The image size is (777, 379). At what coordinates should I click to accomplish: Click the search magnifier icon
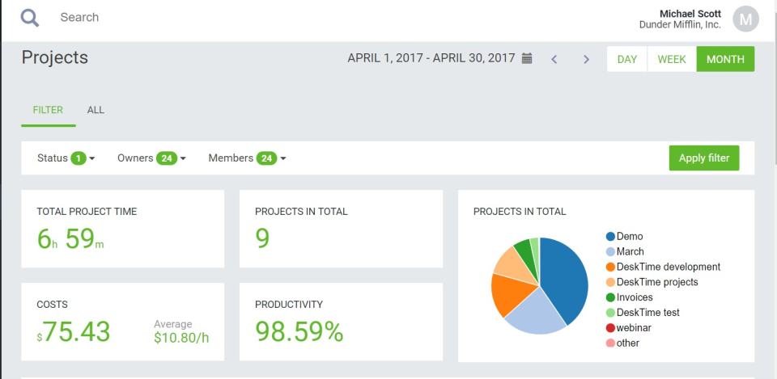[x=30, y=18]
